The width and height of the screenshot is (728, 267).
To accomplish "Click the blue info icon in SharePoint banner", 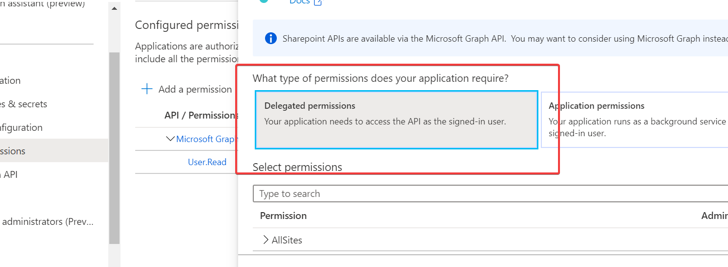I will pyautogui.click(x=270, y=39).
